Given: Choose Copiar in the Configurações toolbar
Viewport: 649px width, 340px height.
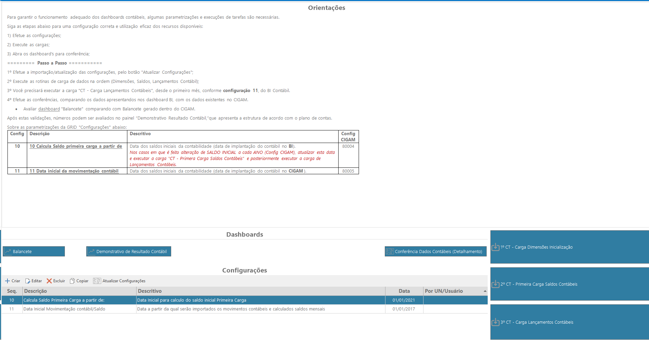Looking at the screenshot, I should [79, 281].
